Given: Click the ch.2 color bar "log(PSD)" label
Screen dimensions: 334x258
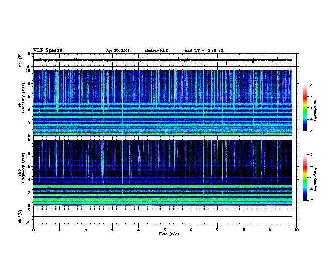Looking at the screenshot, I should (x=315, y=179).
